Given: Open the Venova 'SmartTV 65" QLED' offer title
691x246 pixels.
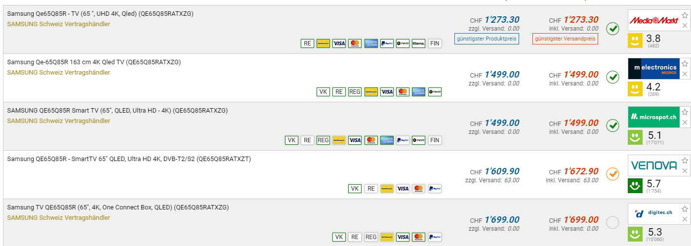Looking at the screenshot, I should click(129, 159).
